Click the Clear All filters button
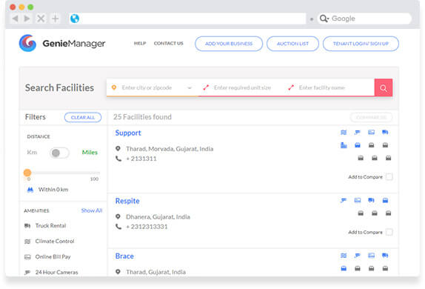The image size is (425, 289). tap(83, 117)
